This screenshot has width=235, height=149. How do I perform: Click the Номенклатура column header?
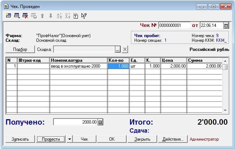[x=78, y=60]
